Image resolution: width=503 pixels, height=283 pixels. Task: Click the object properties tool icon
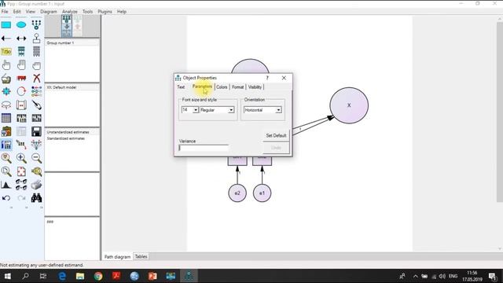[6, 145]
